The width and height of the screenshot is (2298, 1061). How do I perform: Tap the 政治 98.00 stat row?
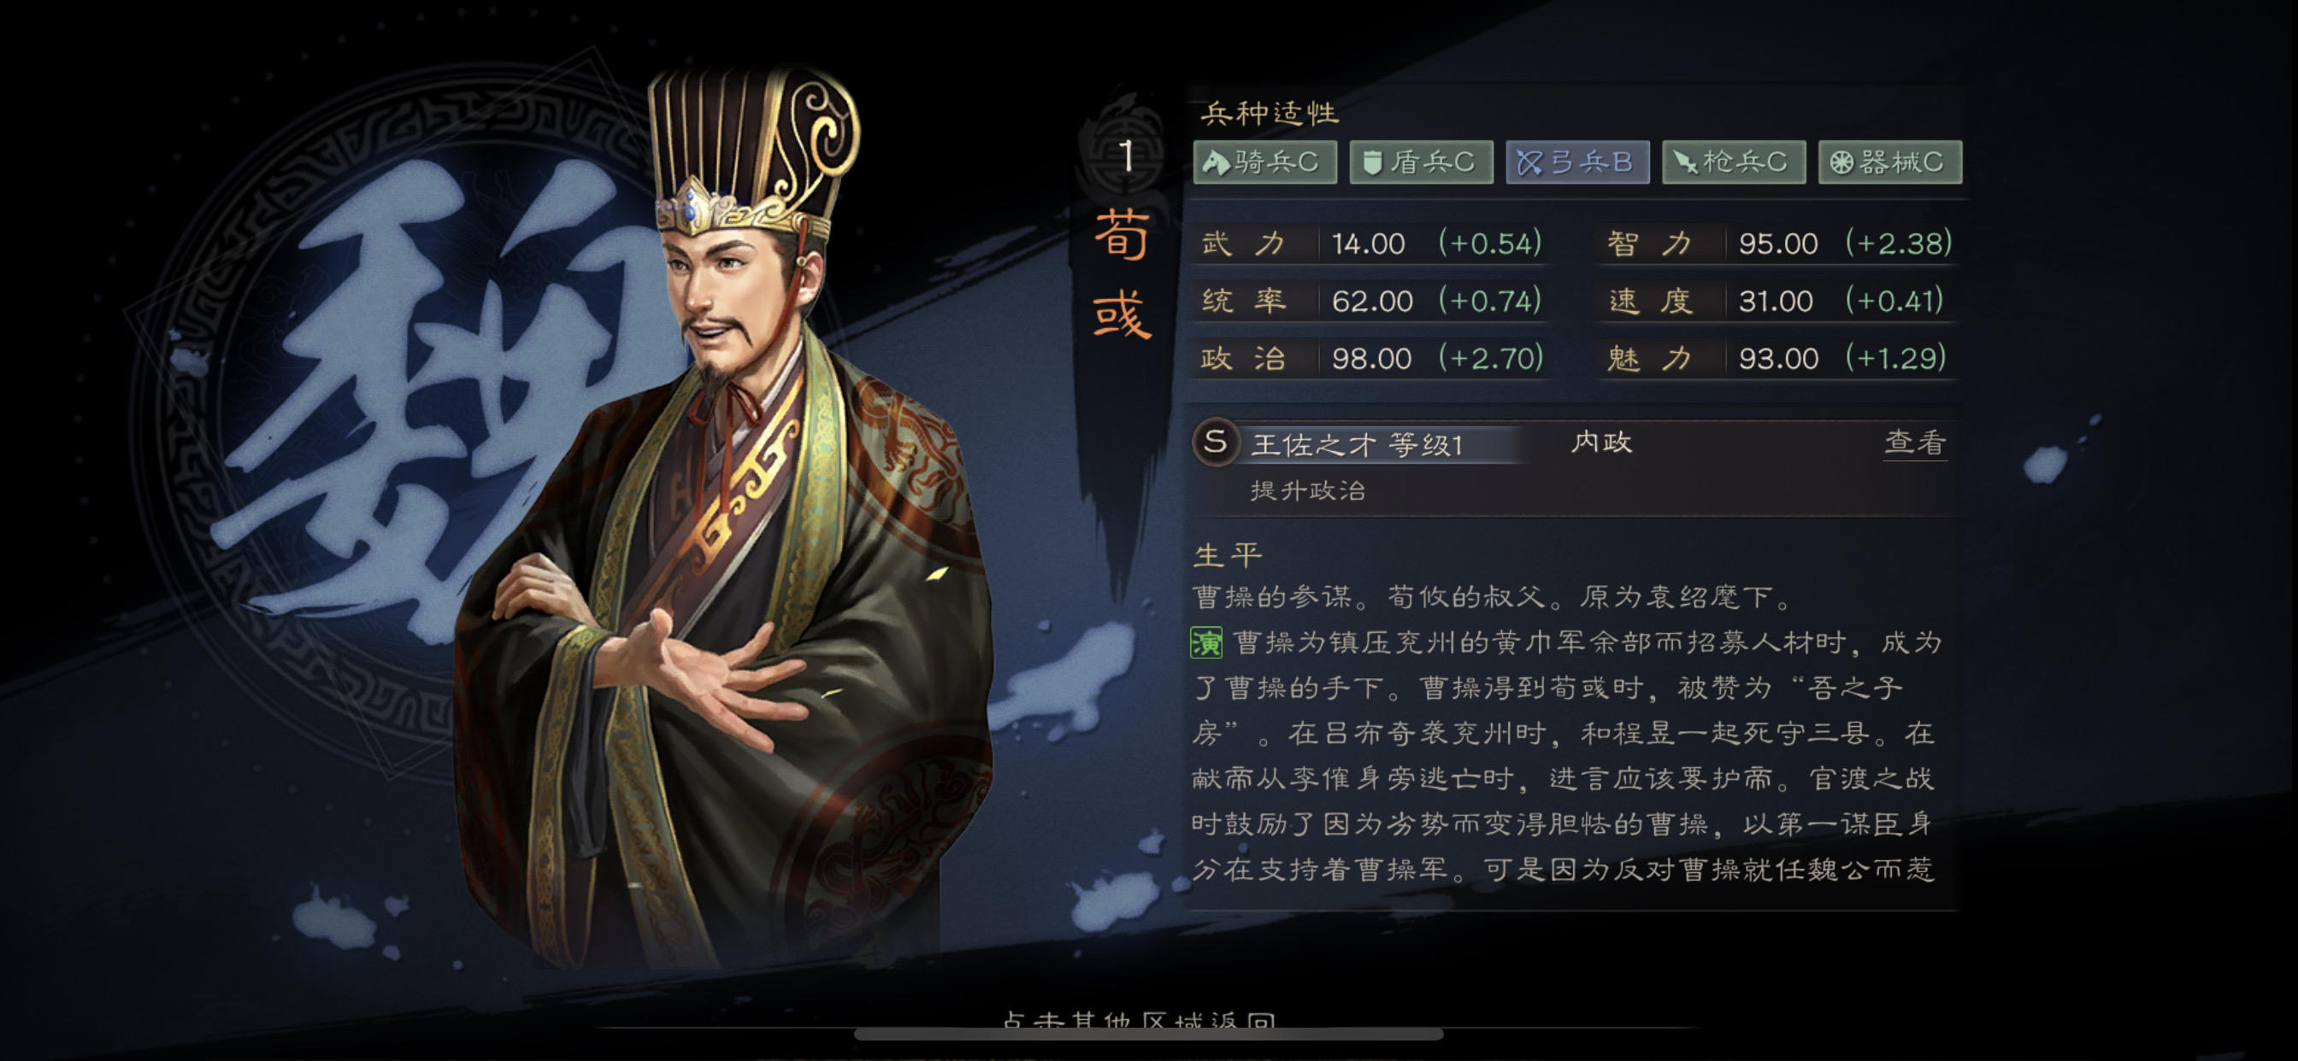1371,359
